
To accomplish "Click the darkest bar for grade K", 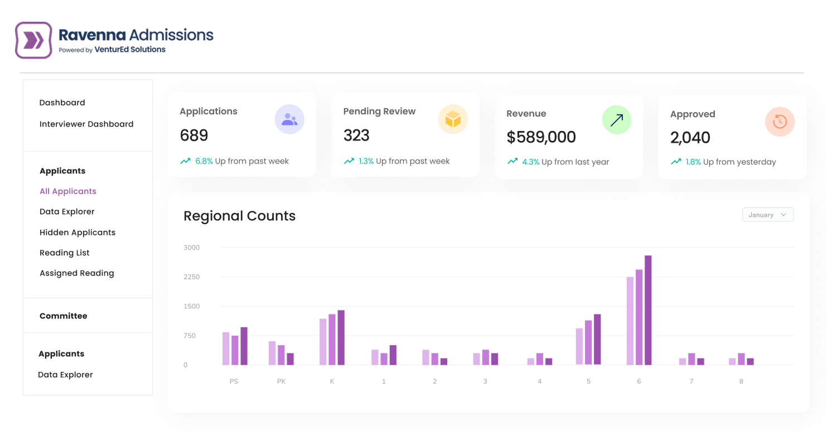I will (341, 337).
